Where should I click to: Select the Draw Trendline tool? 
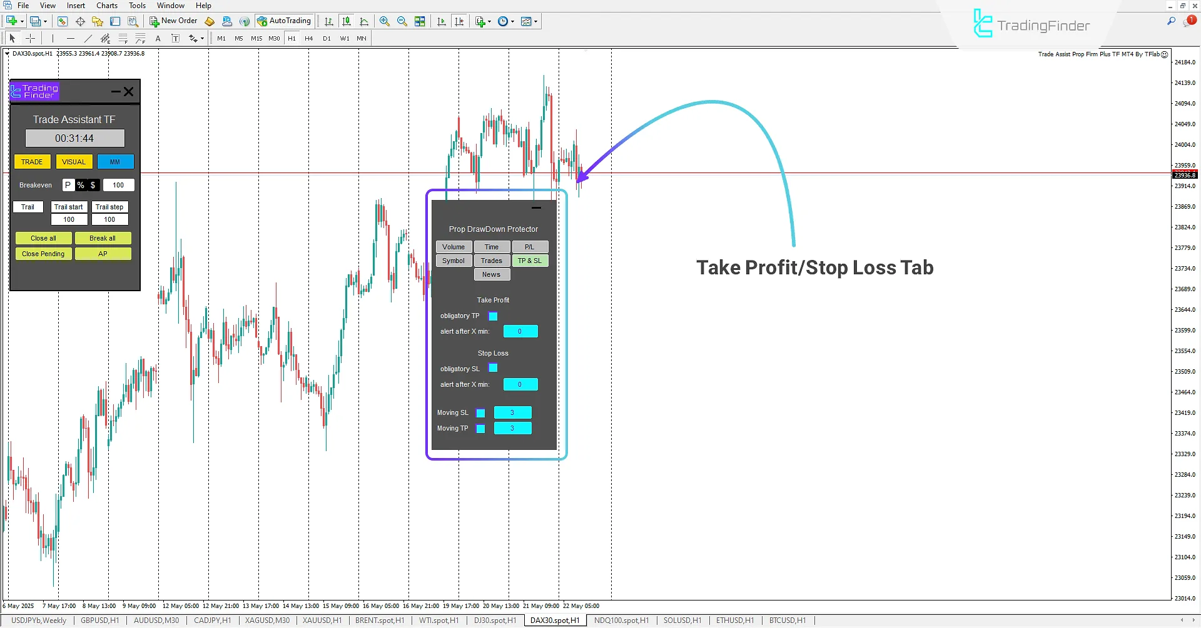(x=88, y=38)
